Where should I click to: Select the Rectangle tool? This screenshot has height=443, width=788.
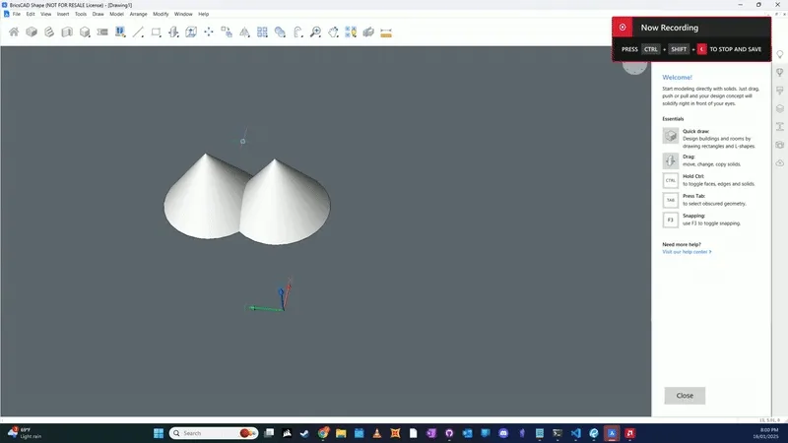coord(156,32)
